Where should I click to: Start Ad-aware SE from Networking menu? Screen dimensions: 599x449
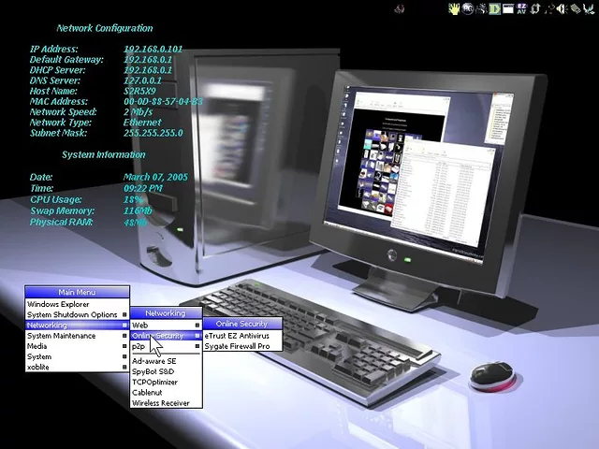153,361
